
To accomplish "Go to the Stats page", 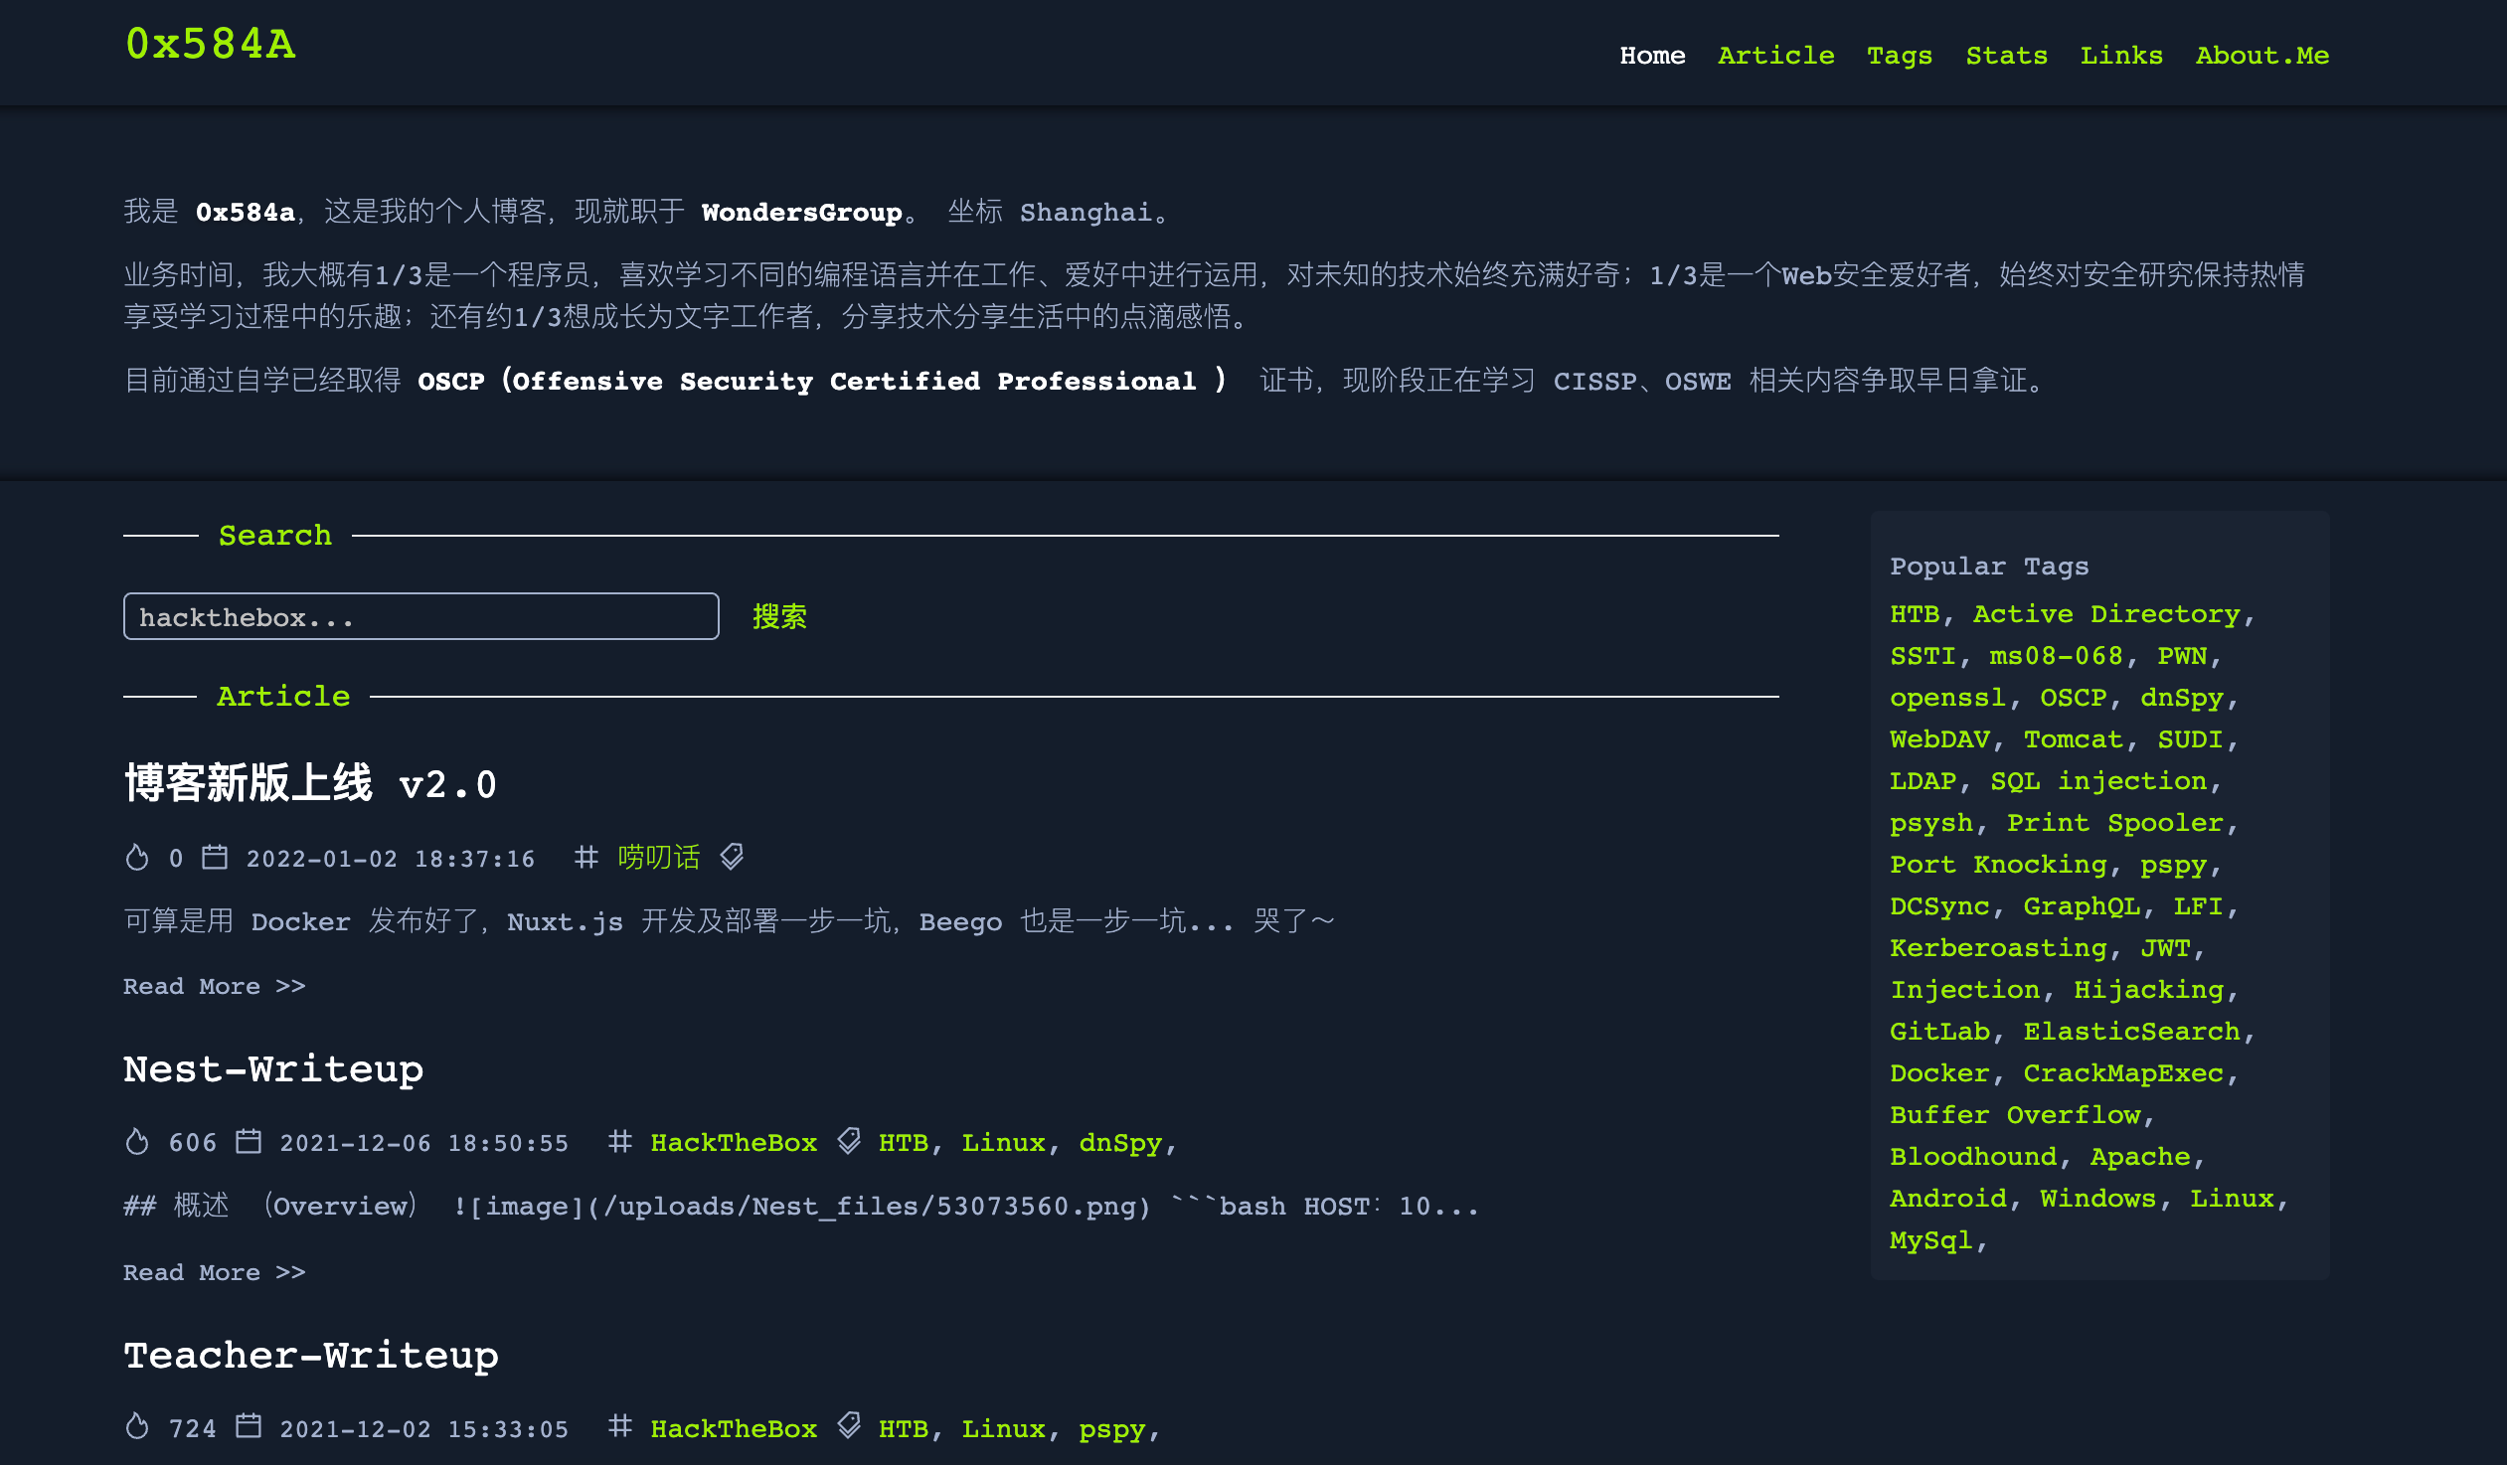I will pos(2006,56).
